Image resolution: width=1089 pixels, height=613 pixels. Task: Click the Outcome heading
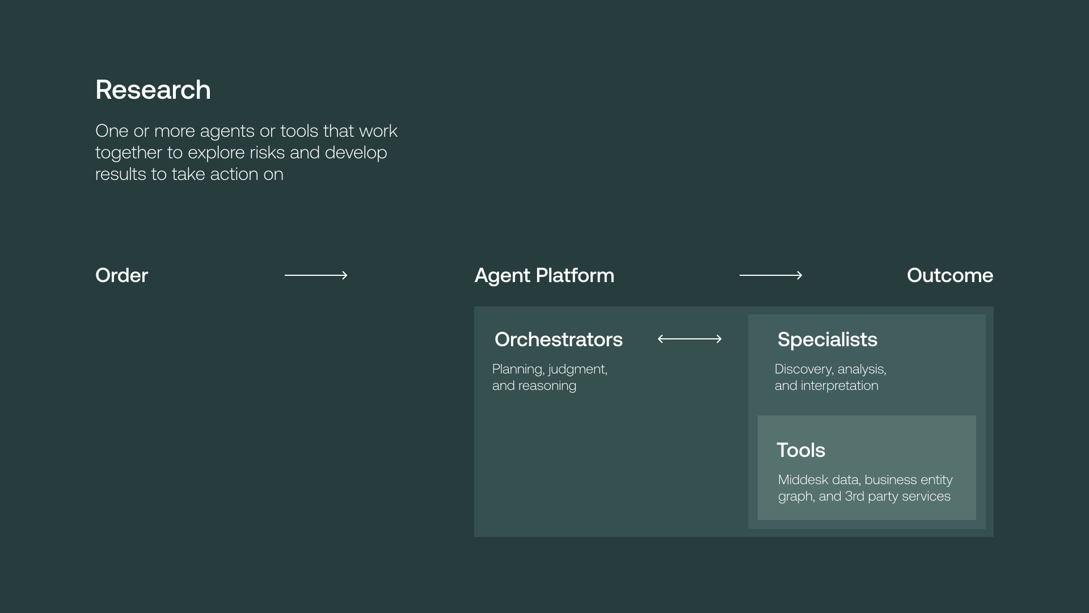pyautogui.click(x=949, y=275)
